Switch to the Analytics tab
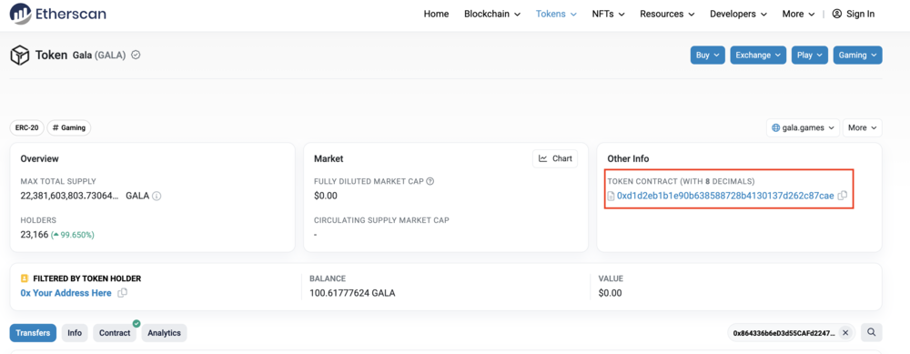Viewport: 910px width, 354px height. point(164,333)
